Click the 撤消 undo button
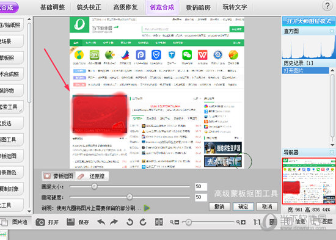This screenshot has height=240, width=336. (219, 206)
